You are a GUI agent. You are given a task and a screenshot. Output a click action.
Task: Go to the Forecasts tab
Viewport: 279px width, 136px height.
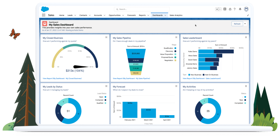(x=132, y=15)
